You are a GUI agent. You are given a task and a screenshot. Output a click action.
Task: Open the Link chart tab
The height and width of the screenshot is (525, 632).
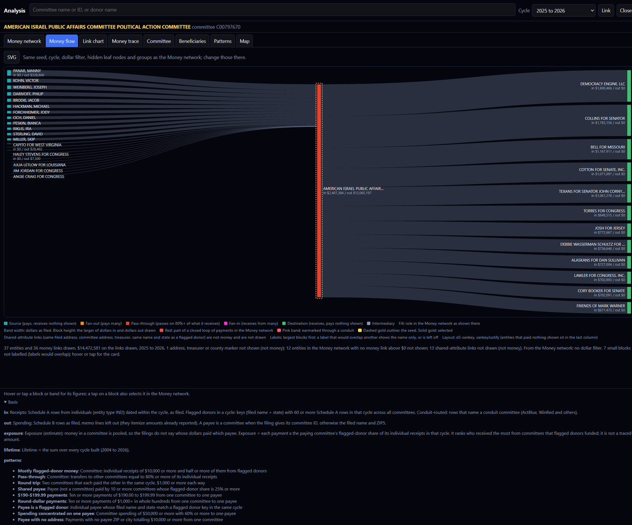94,41
